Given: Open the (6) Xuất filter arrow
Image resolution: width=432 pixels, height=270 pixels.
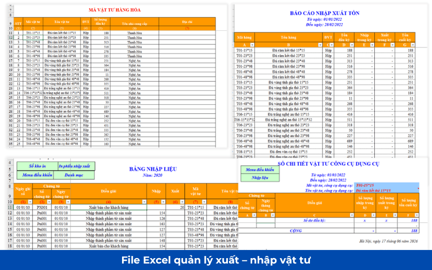Looking at the screenshot, I should coord(182,202).
